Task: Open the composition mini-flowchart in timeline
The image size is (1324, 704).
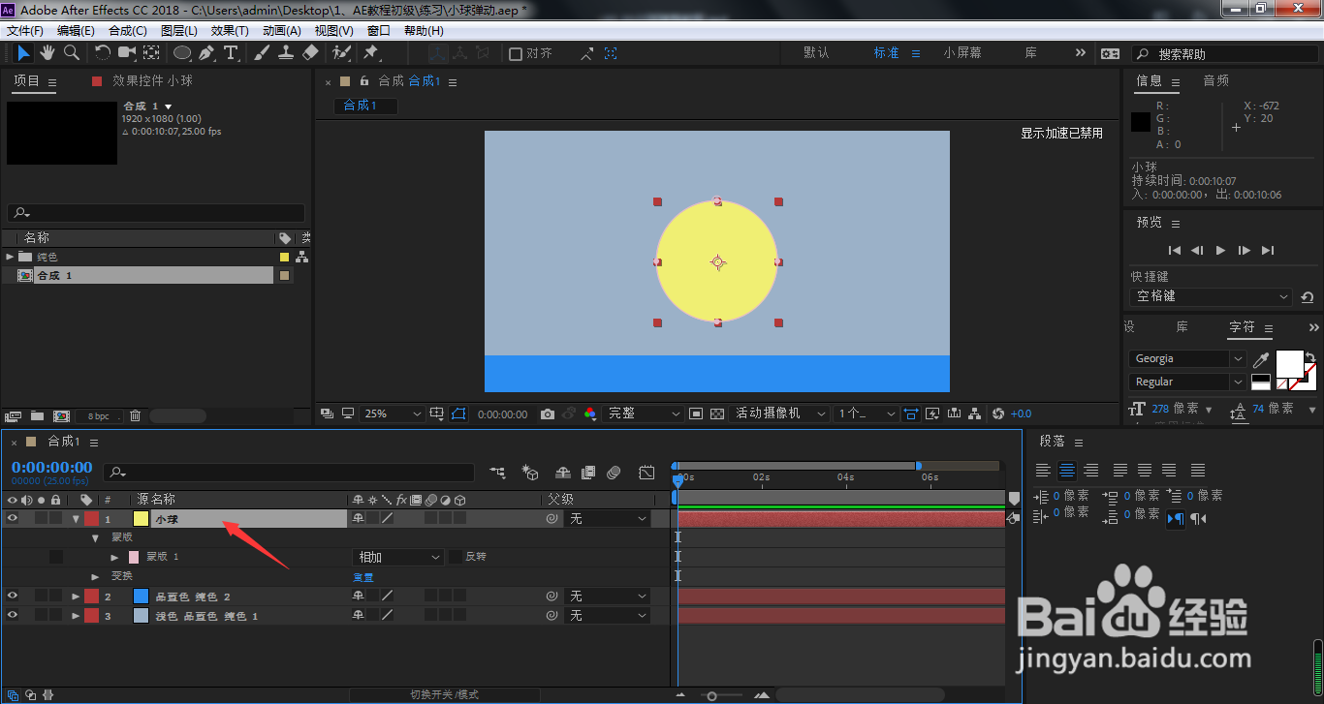Action: pos(498,473)
